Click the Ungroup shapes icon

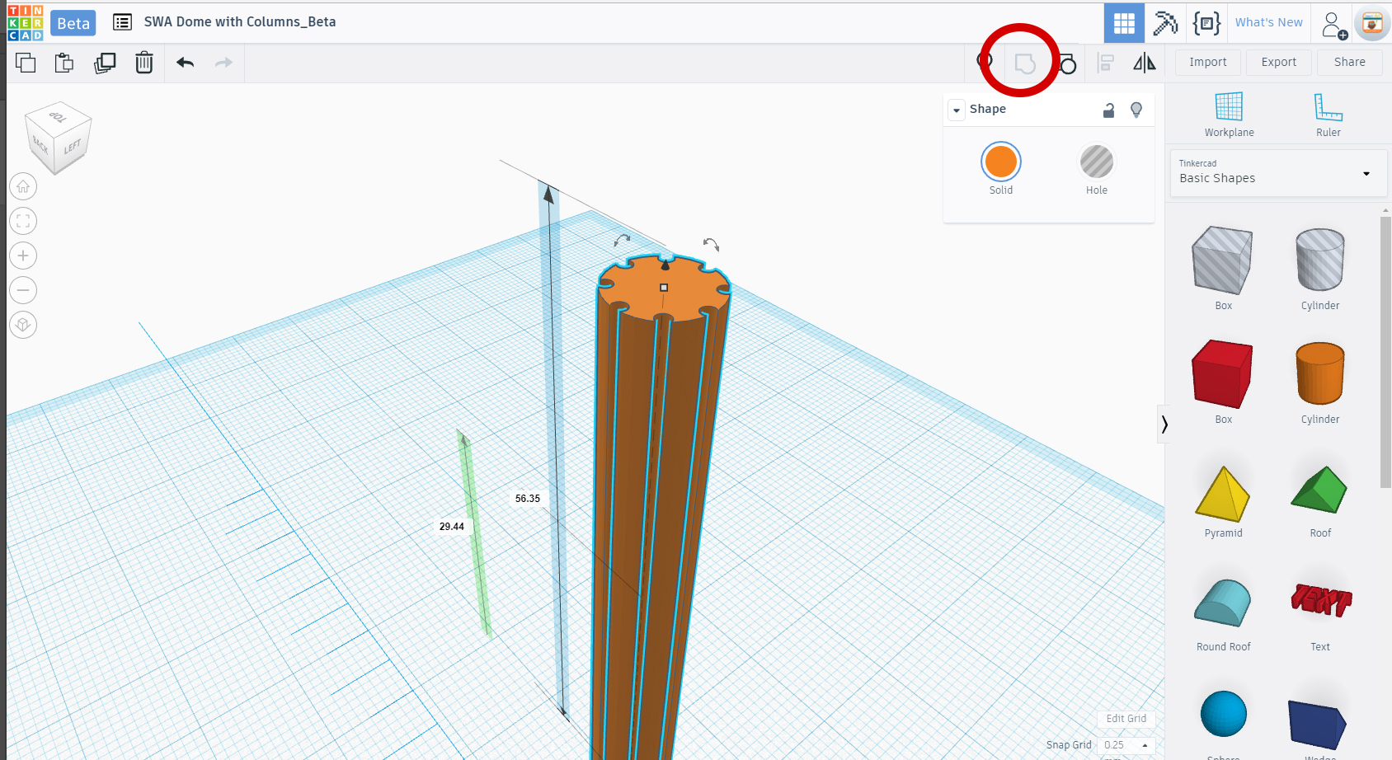pos(1066,63)
